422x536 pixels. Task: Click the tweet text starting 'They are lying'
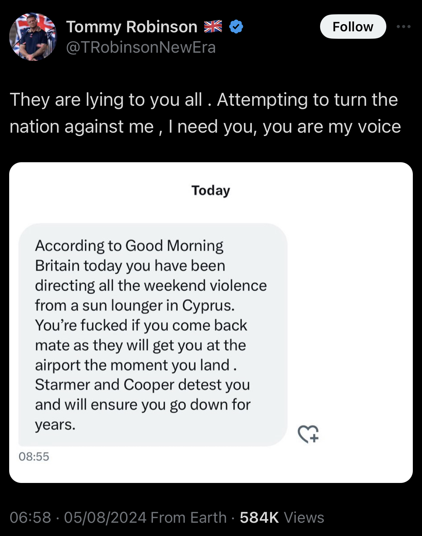coord(204,100)
